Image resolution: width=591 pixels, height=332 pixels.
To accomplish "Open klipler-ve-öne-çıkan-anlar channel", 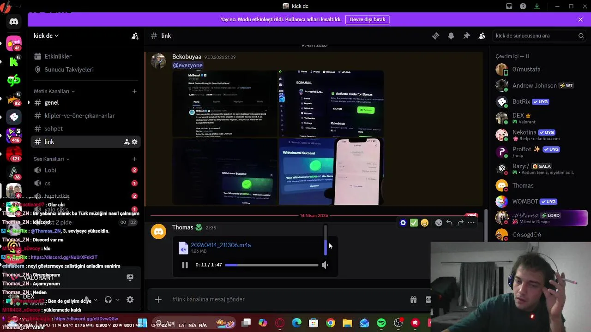I will (86, 116).
